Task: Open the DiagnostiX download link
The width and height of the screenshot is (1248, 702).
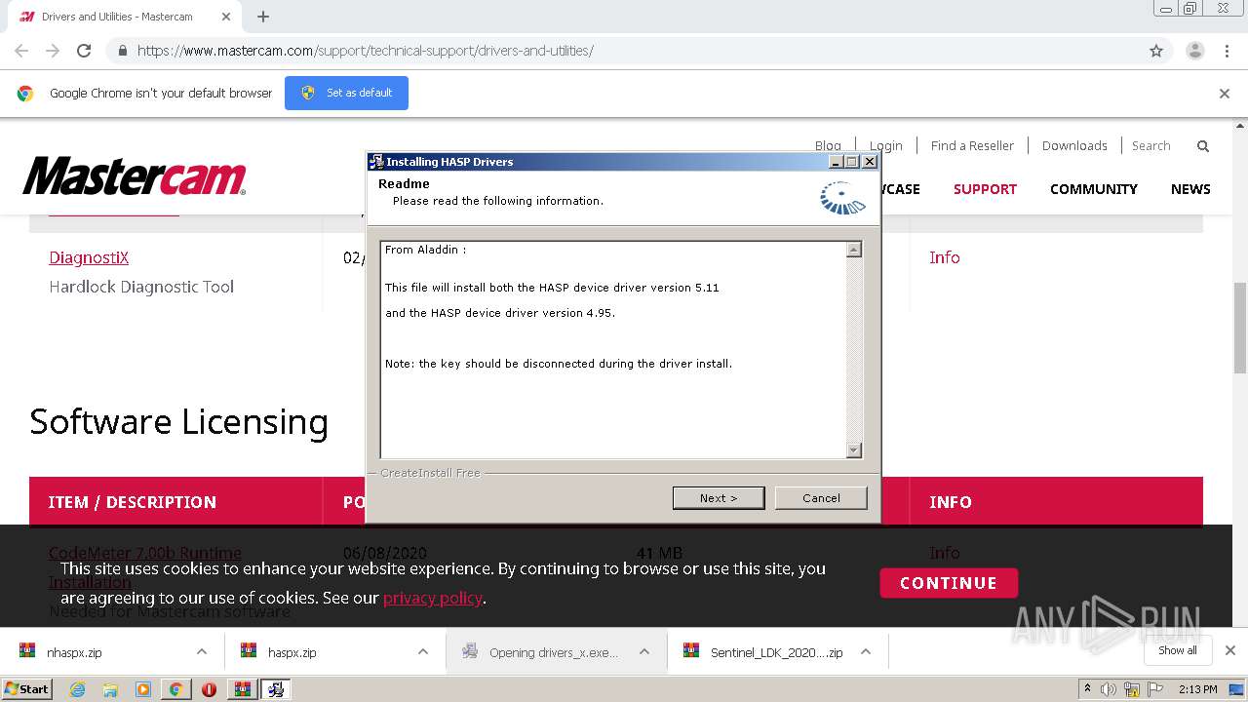Action: [x=89, y=257]
